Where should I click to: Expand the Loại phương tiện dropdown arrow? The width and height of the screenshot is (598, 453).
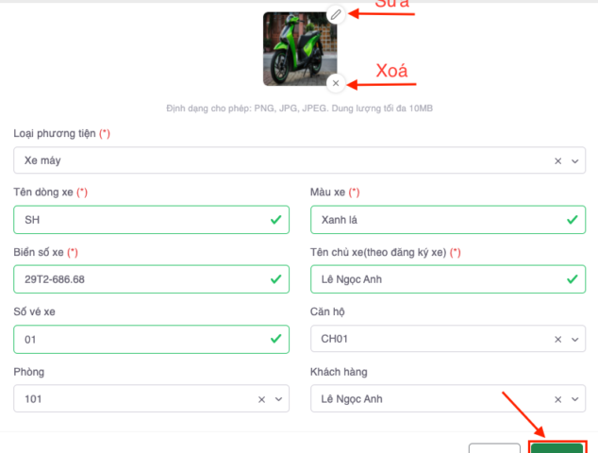575,160
